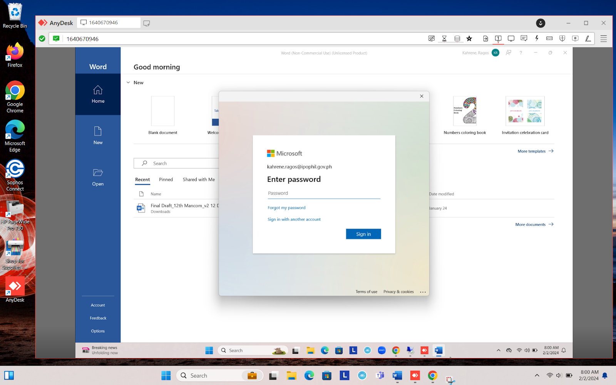Switch to the Pinned tab
The width and height of the screenshot is (616, 385).
[x=166, y=180]
